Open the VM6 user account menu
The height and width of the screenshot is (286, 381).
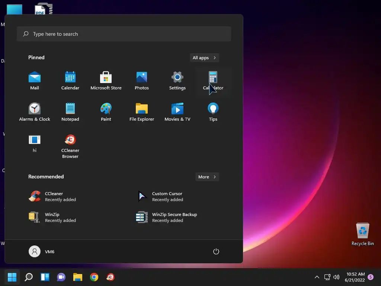42,251
